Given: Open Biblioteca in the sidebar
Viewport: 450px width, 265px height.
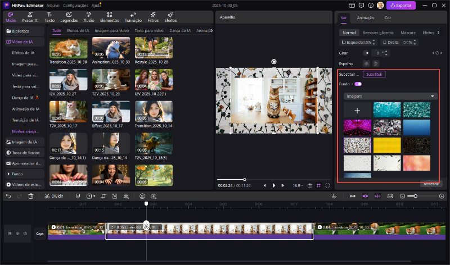Looking at the screenshot, I should click(x=25, y=31).
